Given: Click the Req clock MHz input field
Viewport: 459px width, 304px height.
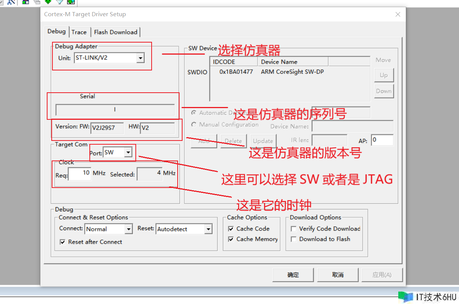Looking at the screenshot, I should pos(80,174).
